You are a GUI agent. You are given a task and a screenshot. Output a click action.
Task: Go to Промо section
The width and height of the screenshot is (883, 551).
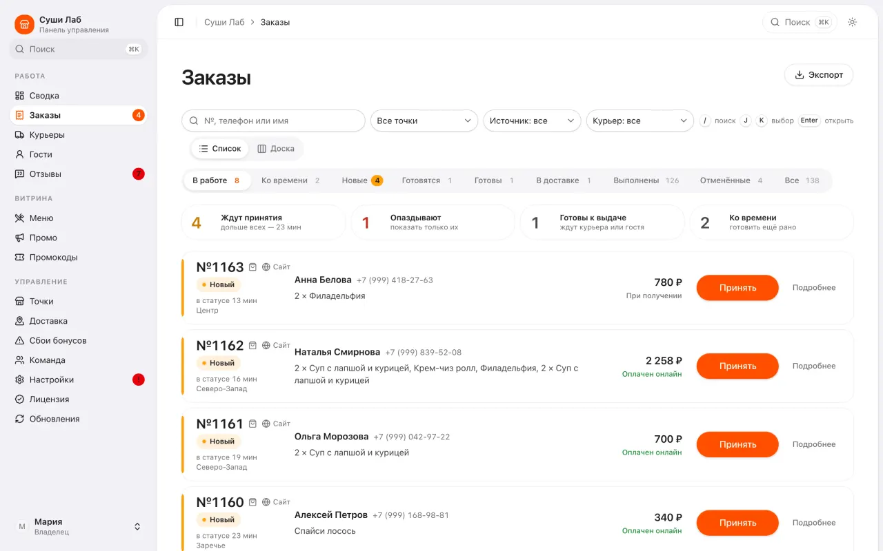(79, 238)
